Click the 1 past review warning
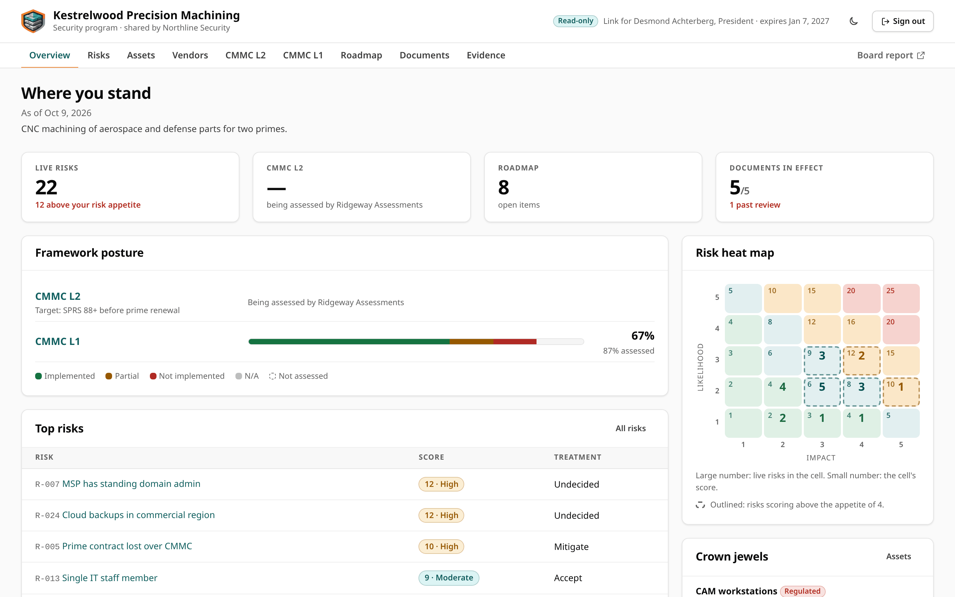 [x=754, y=205]
